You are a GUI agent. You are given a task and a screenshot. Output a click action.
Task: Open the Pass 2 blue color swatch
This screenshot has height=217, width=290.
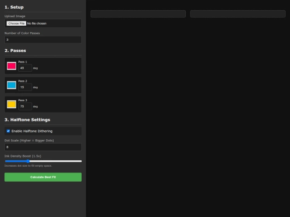click(11, 85)
